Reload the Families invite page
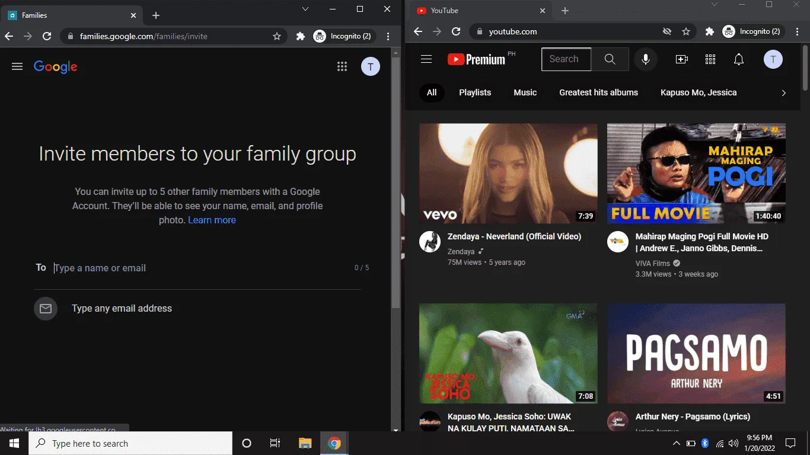Viewport: 810px width, 455px height. 47,36
